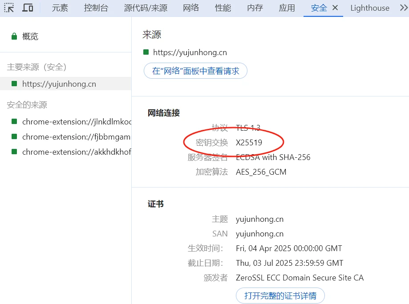Click the green square icon beside chrome-extension://akkhdkhof
The width and height of the screenshot is (409, 304).
point(14,152)
